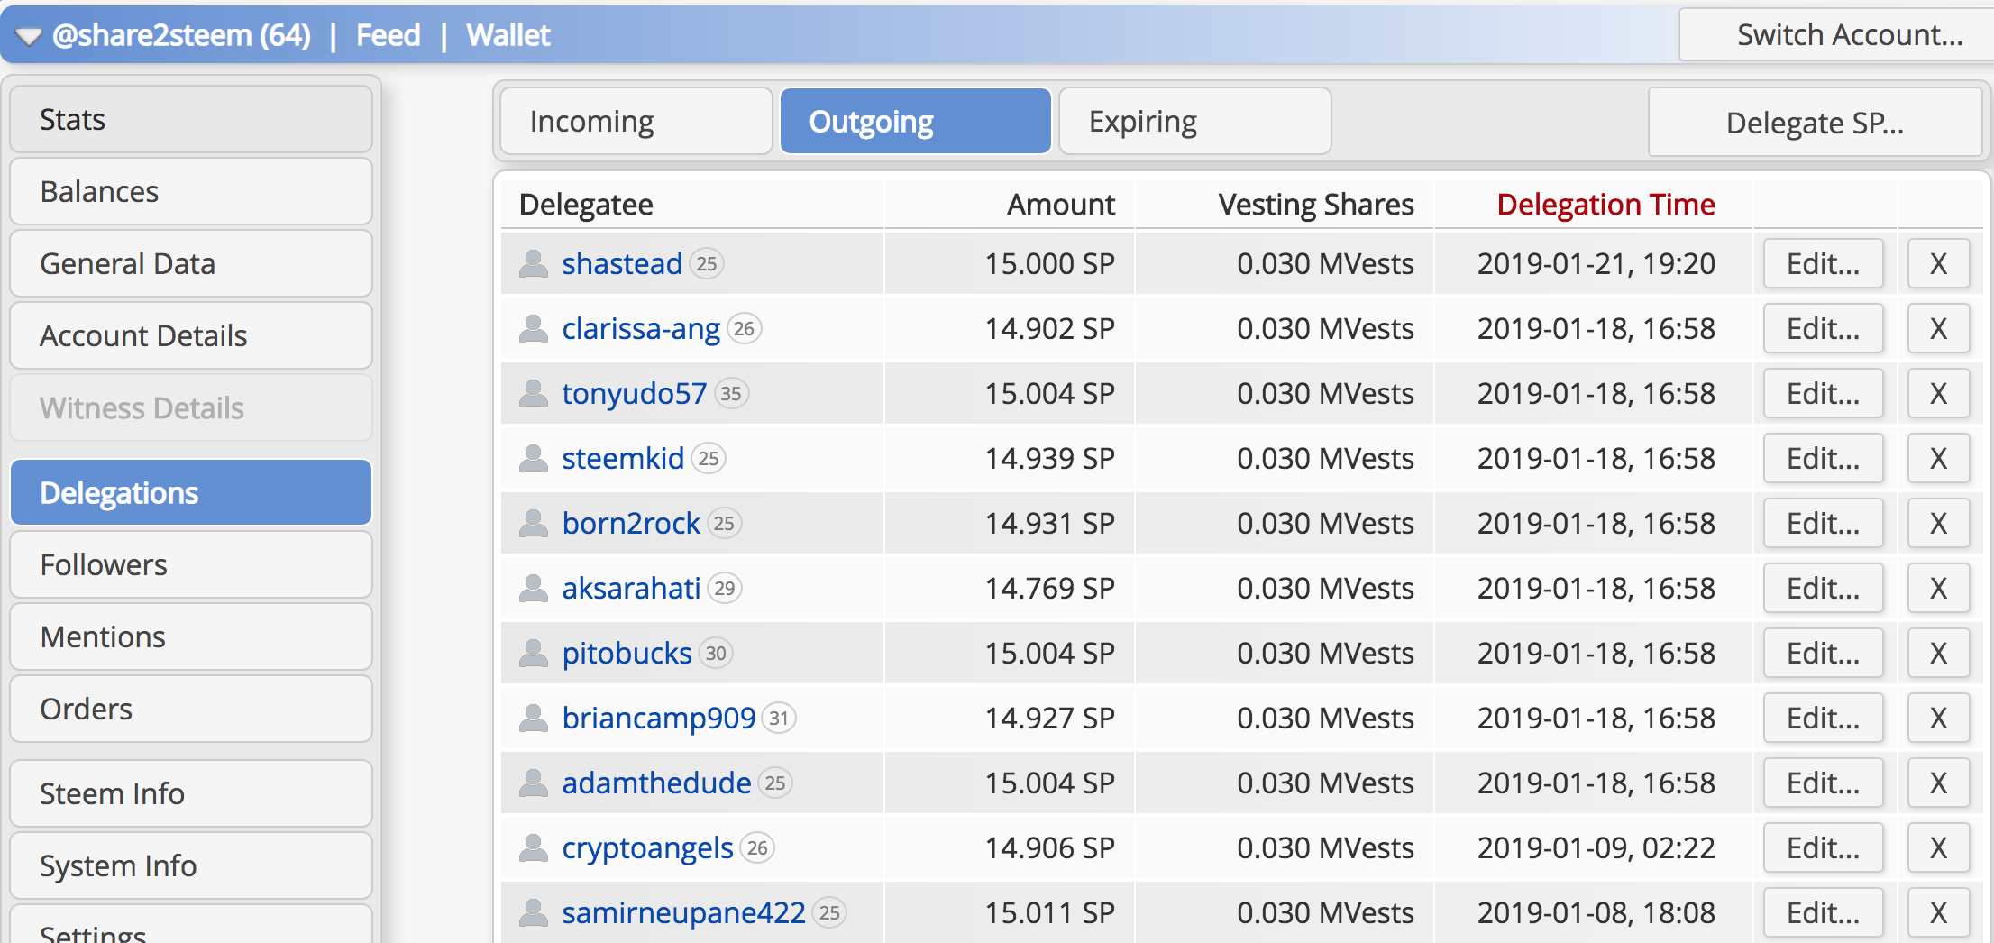Edit the delegation to born2rock

1823,524
